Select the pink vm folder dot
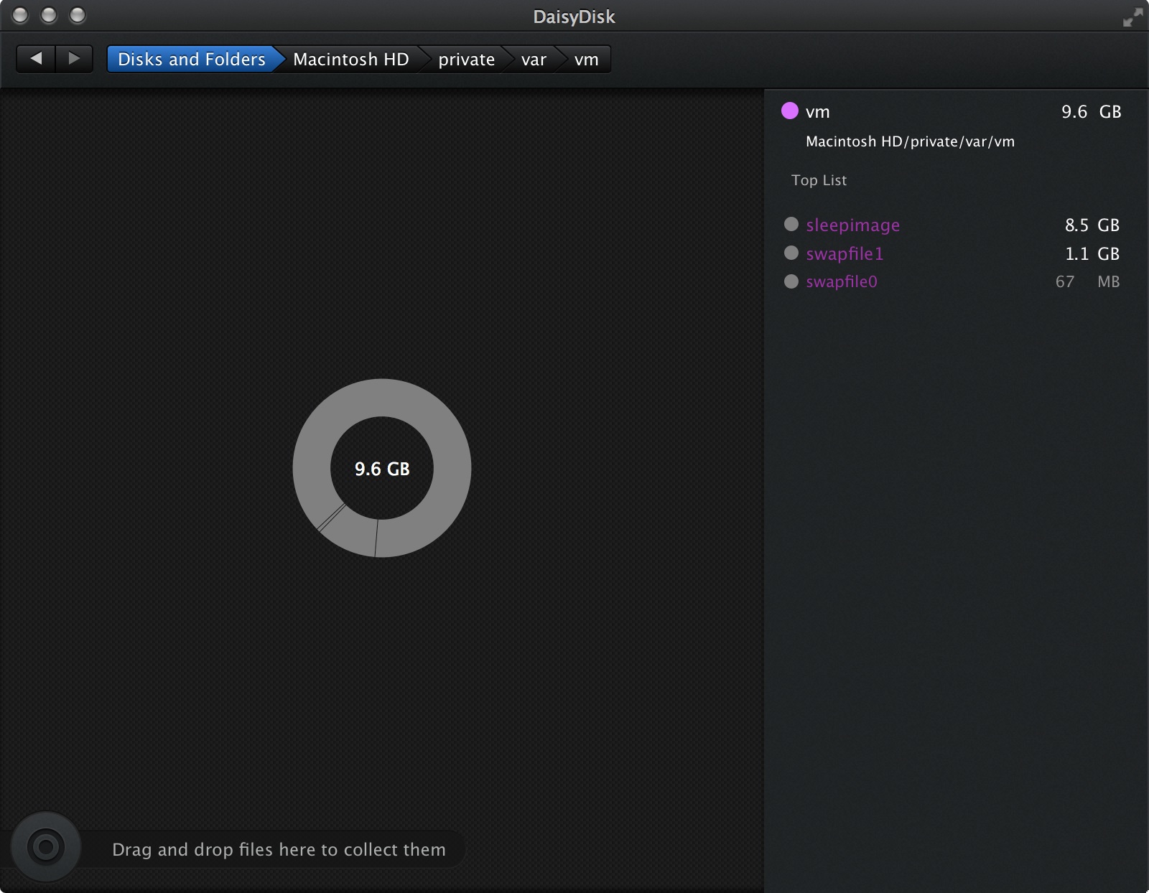The width and height of the screenshot is (1149, 893). [x=790, y=111]
